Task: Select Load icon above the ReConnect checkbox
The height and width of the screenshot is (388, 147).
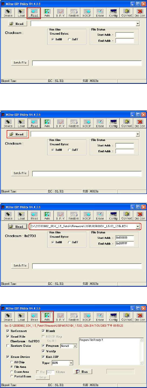Action: [x=21, y=317]
